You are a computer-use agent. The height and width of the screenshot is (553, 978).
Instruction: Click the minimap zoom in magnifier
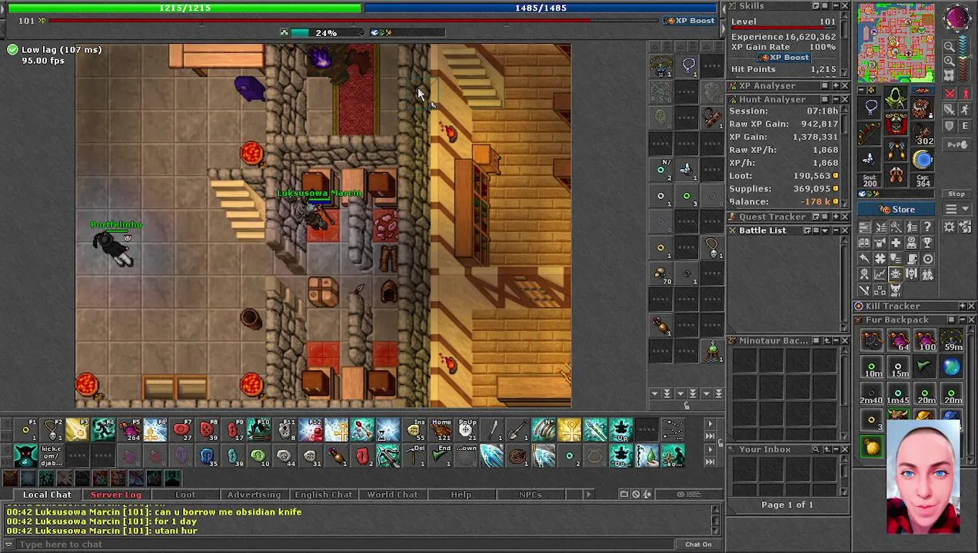950,61
